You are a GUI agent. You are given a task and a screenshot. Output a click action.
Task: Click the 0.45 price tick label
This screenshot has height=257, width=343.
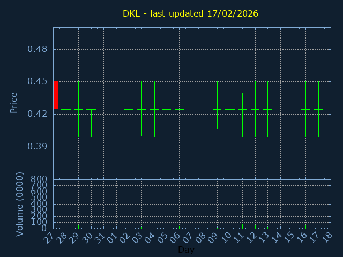38,81
